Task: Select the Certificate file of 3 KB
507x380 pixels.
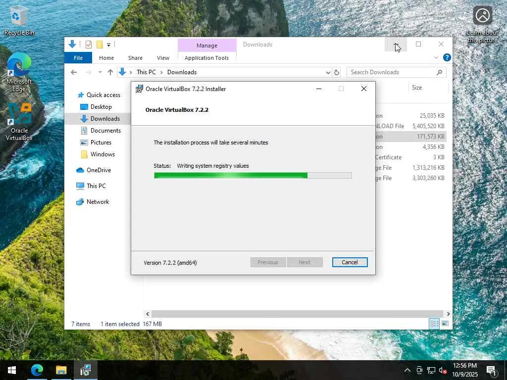Action: pos(410,157)
